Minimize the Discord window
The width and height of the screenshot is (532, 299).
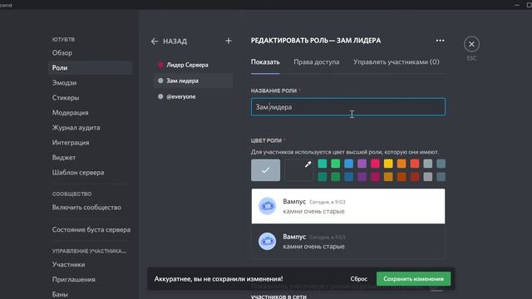tap(517, 5)
